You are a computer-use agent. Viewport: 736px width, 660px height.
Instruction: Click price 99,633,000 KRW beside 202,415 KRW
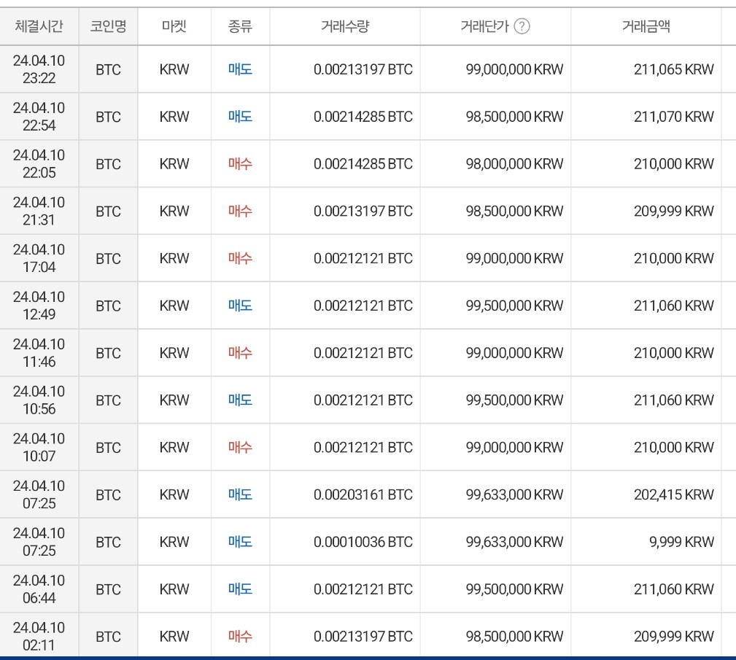(514, 494)
